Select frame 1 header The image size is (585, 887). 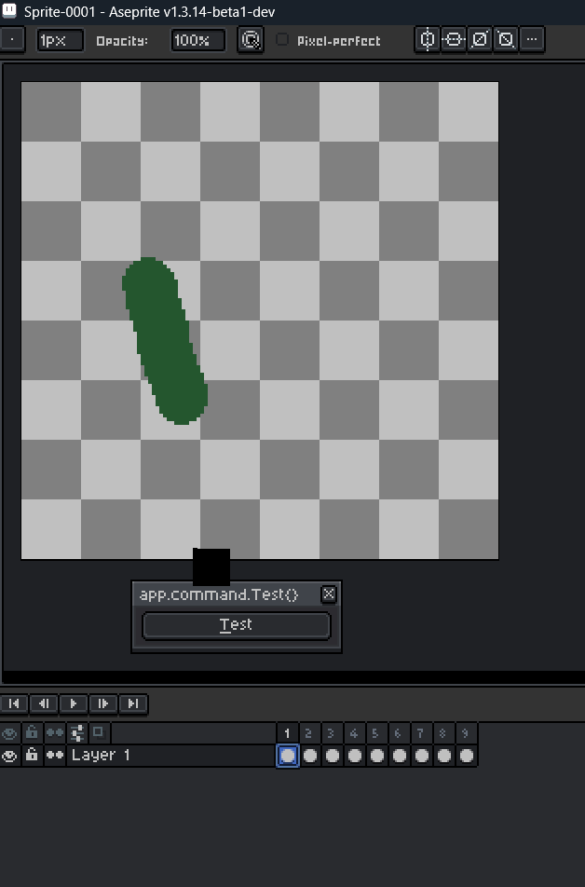pos(288,733)
